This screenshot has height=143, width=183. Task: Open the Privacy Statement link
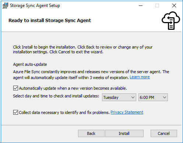coord(127,112)
